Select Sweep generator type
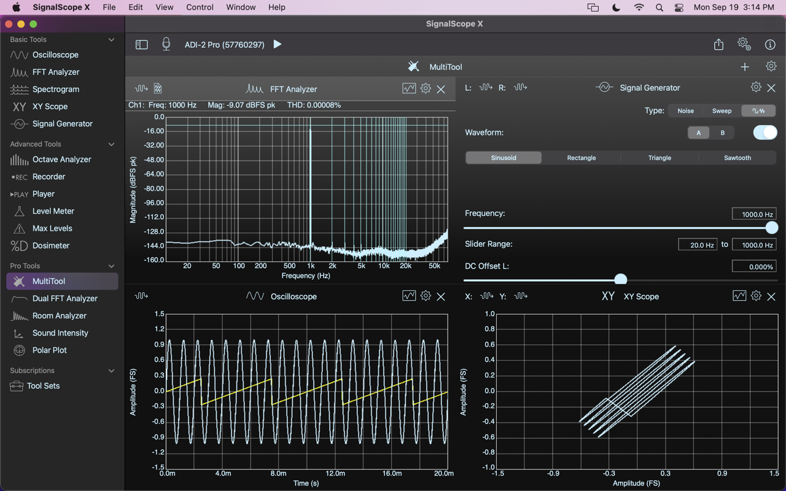This screenshot has height=491, width=786. [722, 110]
